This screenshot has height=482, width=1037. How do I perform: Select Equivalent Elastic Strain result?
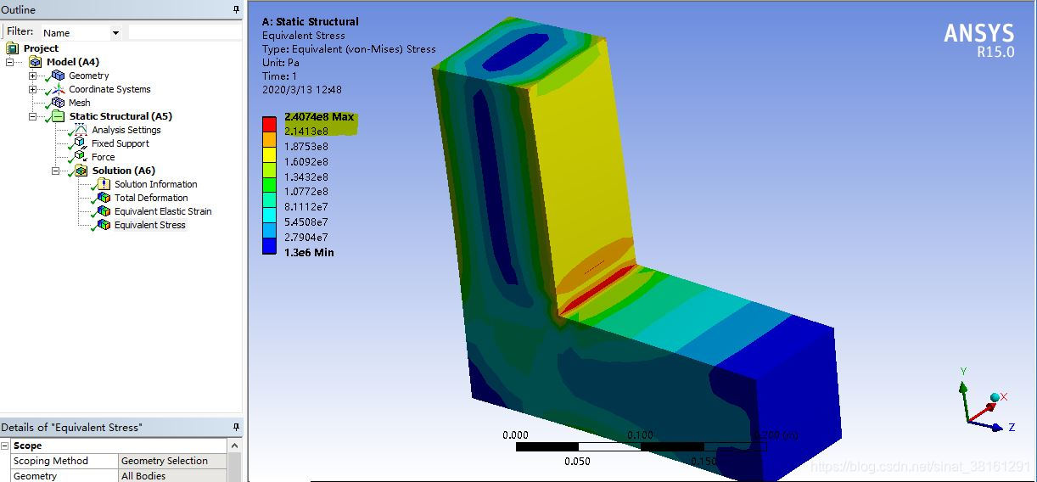pyautogui.click(x=163, y=211)
